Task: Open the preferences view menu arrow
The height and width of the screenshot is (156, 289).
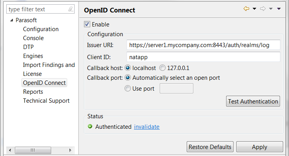Action: click(279, 9)
